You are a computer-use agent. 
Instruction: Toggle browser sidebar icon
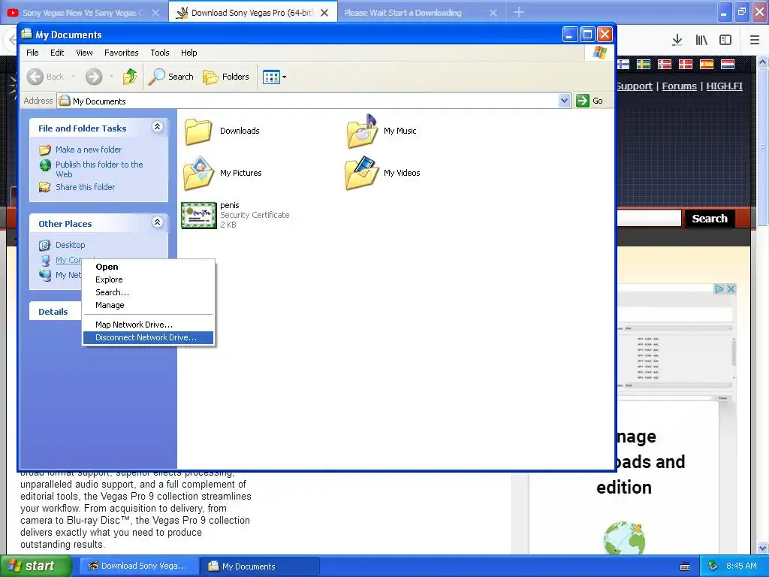[x=725, y=40]
